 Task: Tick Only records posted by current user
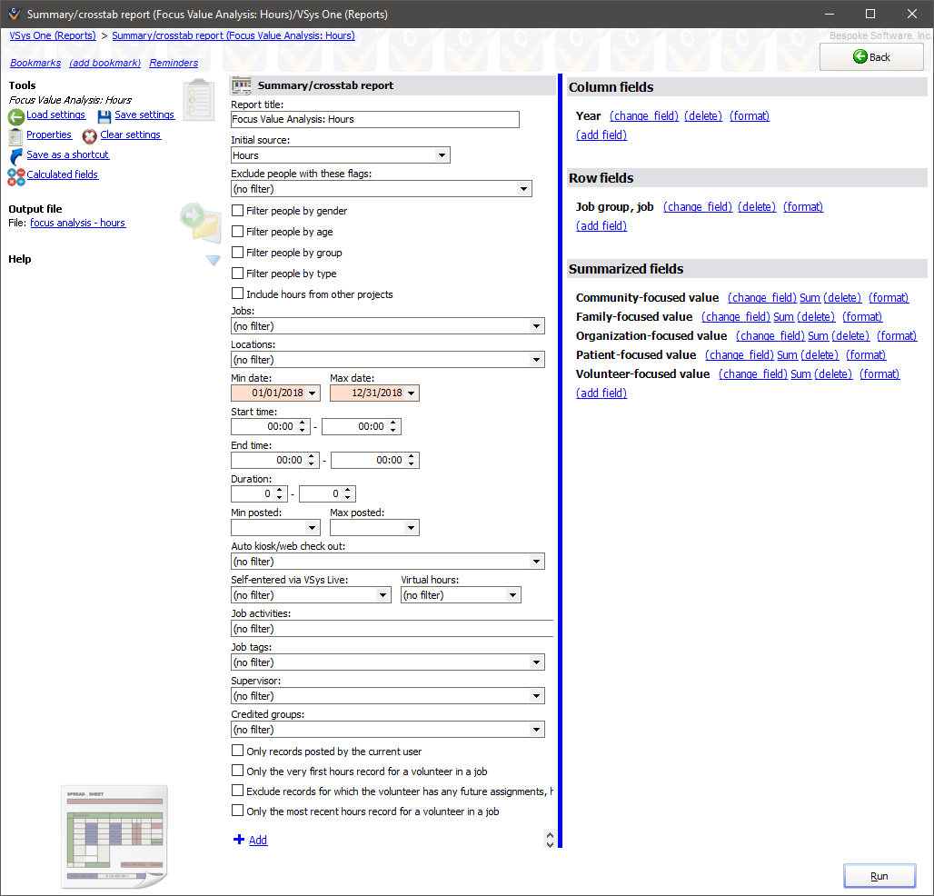coord(238,752)
